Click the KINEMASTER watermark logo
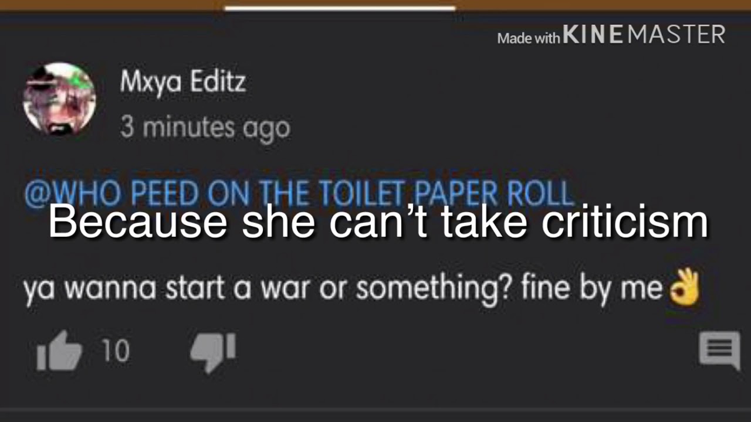The height and width of the screenshot is (422, 751). pos(644,35)
